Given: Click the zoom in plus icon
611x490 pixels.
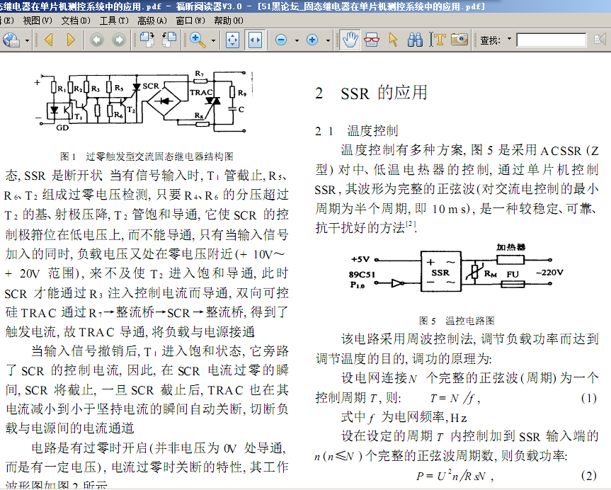Looking at the screenshot, I should click(x=312, y=40).
